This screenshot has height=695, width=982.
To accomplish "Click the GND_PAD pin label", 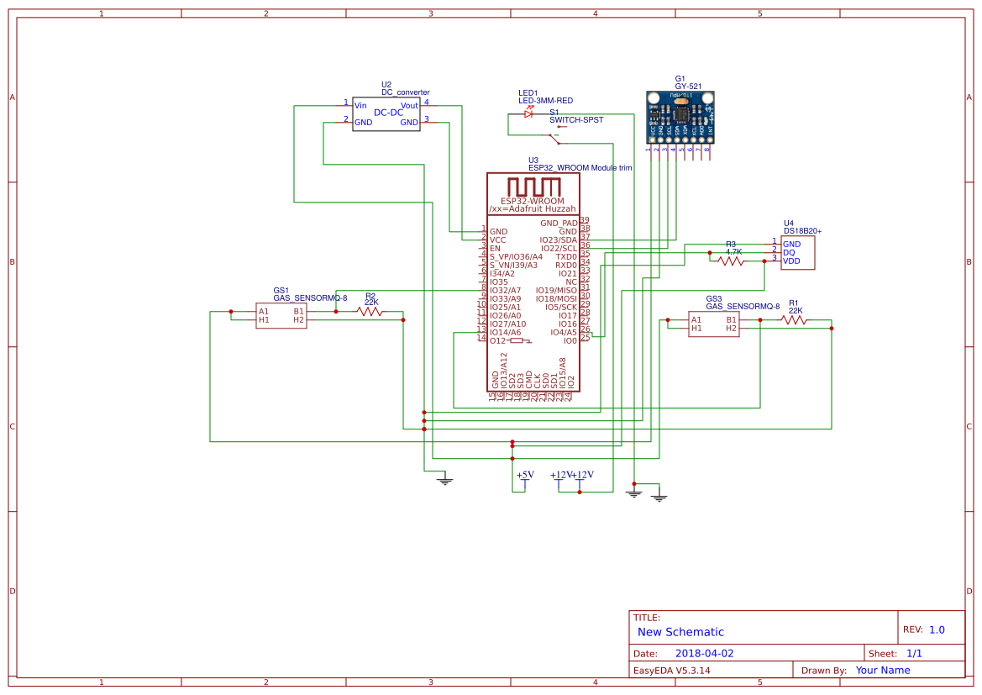I will click(559, 223).
